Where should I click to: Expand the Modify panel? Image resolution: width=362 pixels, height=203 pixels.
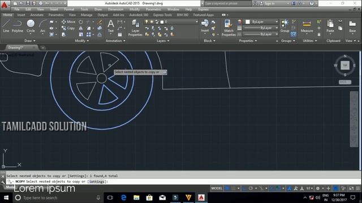pyautogui.click(x=82, y=41)
